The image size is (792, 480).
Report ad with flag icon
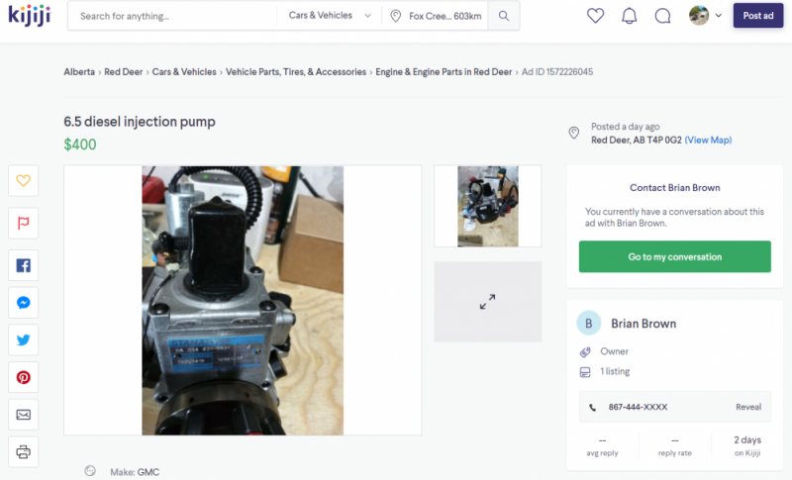(24, 224)
